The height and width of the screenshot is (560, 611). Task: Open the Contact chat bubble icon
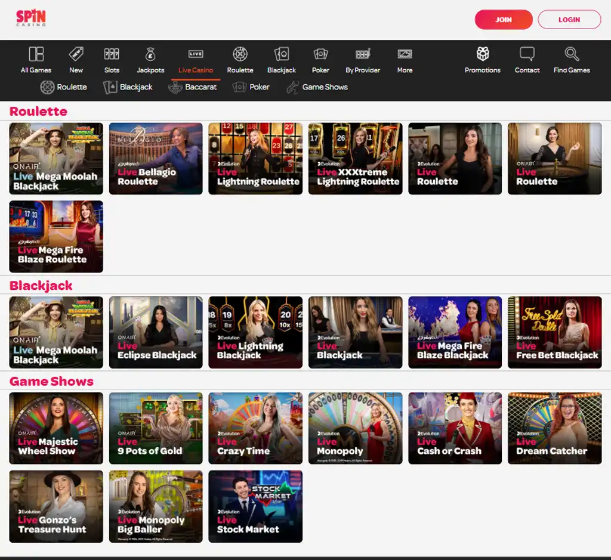coord(527,54)
